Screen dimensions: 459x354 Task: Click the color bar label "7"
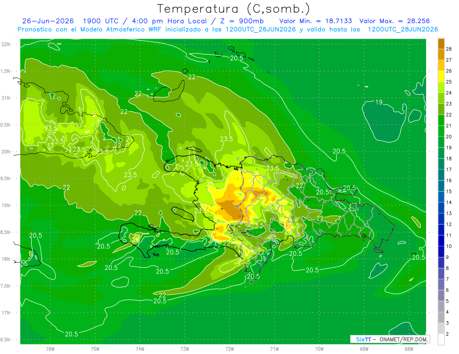[x=447, y=279]
